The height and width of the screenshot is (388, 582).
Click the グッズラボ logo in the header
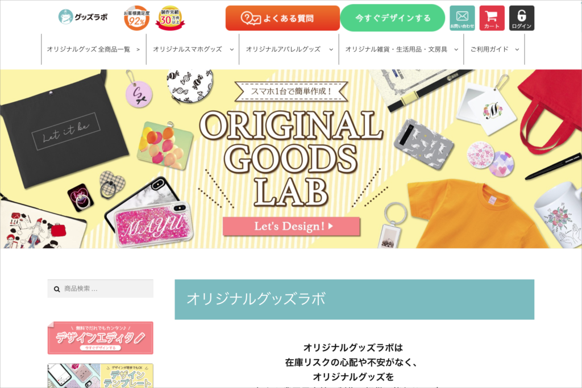(x=83, y=16)
